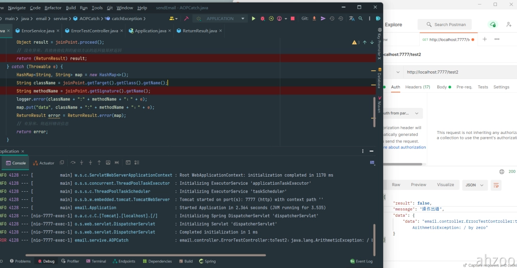Toggle word wrap in Postman response
Viewport: 517px width, 268px height.
(496, 185)
